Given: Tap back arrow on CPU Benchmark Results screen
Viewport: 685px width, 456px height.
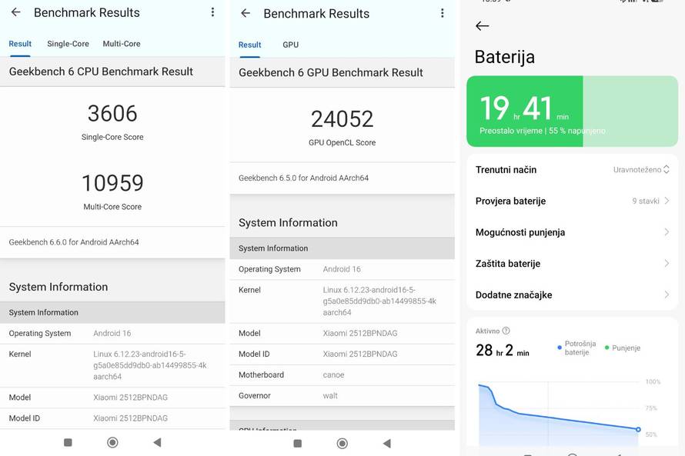Looking at the screenshot, I should (15, 12).
